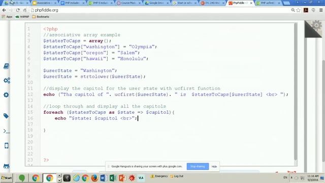Click the tag icon in left sidebar

point(6,116)
